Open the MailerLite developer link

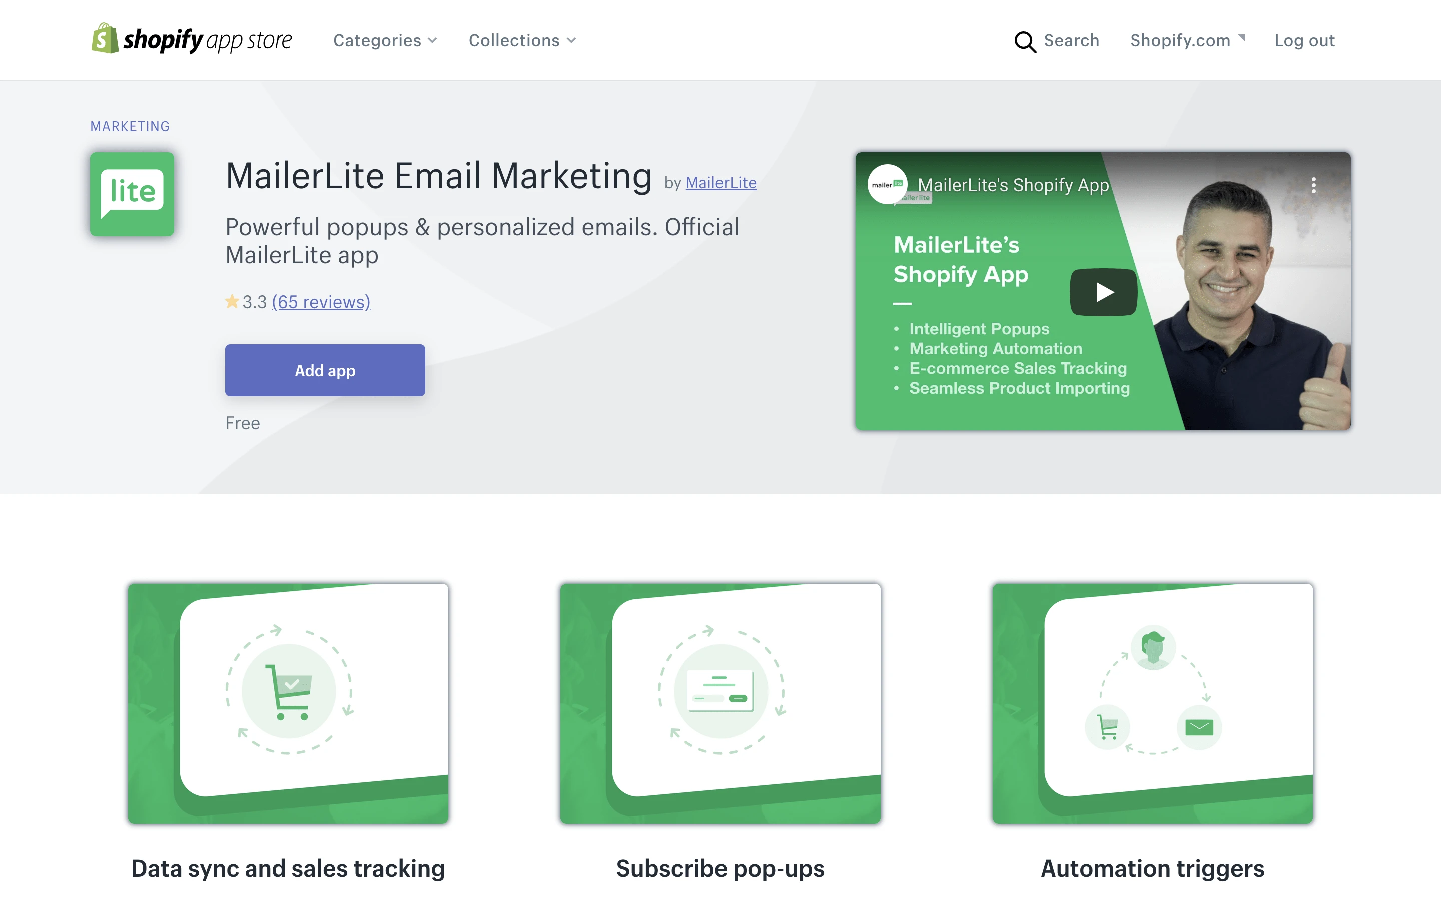[x=721, y=183]
